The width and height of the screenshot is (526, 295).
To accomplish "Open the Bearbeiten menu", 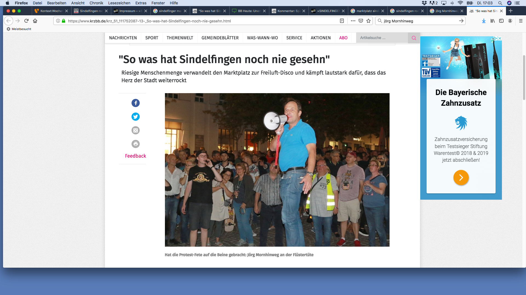I will [57, 3].
